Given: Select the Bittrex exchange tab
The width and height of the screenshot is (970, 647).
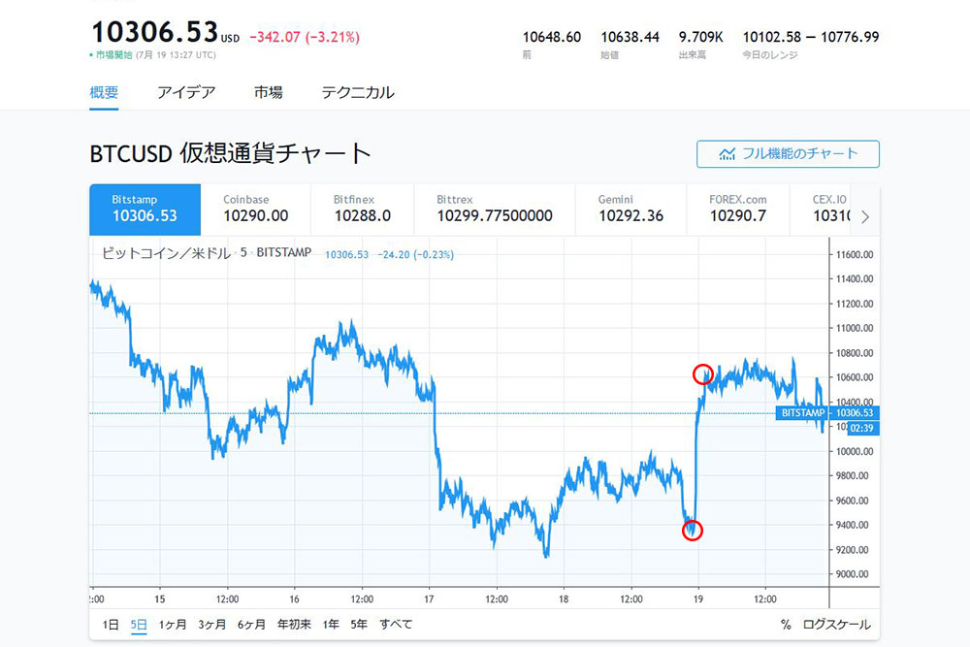Looking at the screenshot, I should coord(495,210).
